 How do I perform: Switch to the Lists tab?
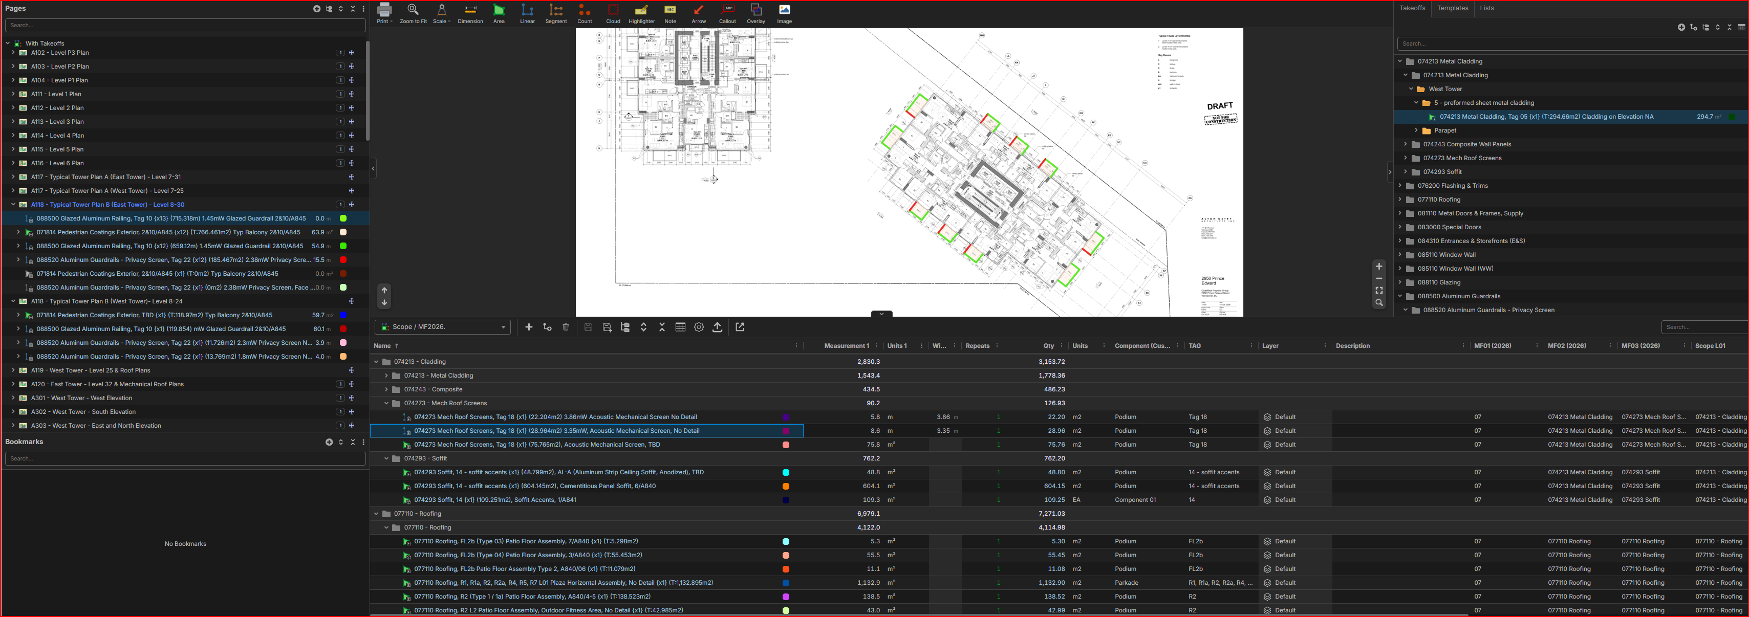[1487, 8]
